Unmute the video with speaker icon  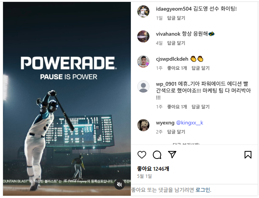tap(119, 184)
